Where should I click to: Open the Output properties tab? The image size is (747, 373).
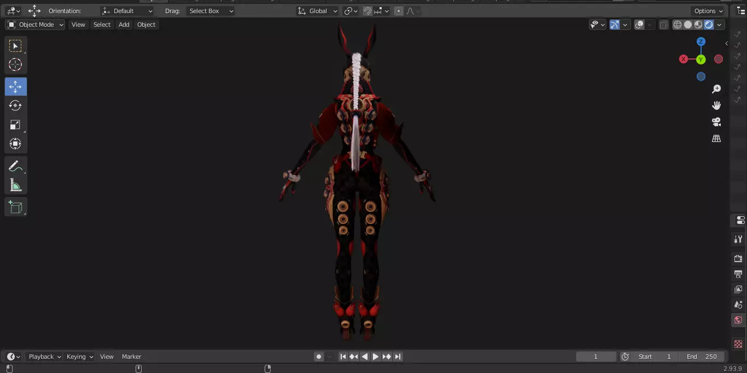click(738, 274)
